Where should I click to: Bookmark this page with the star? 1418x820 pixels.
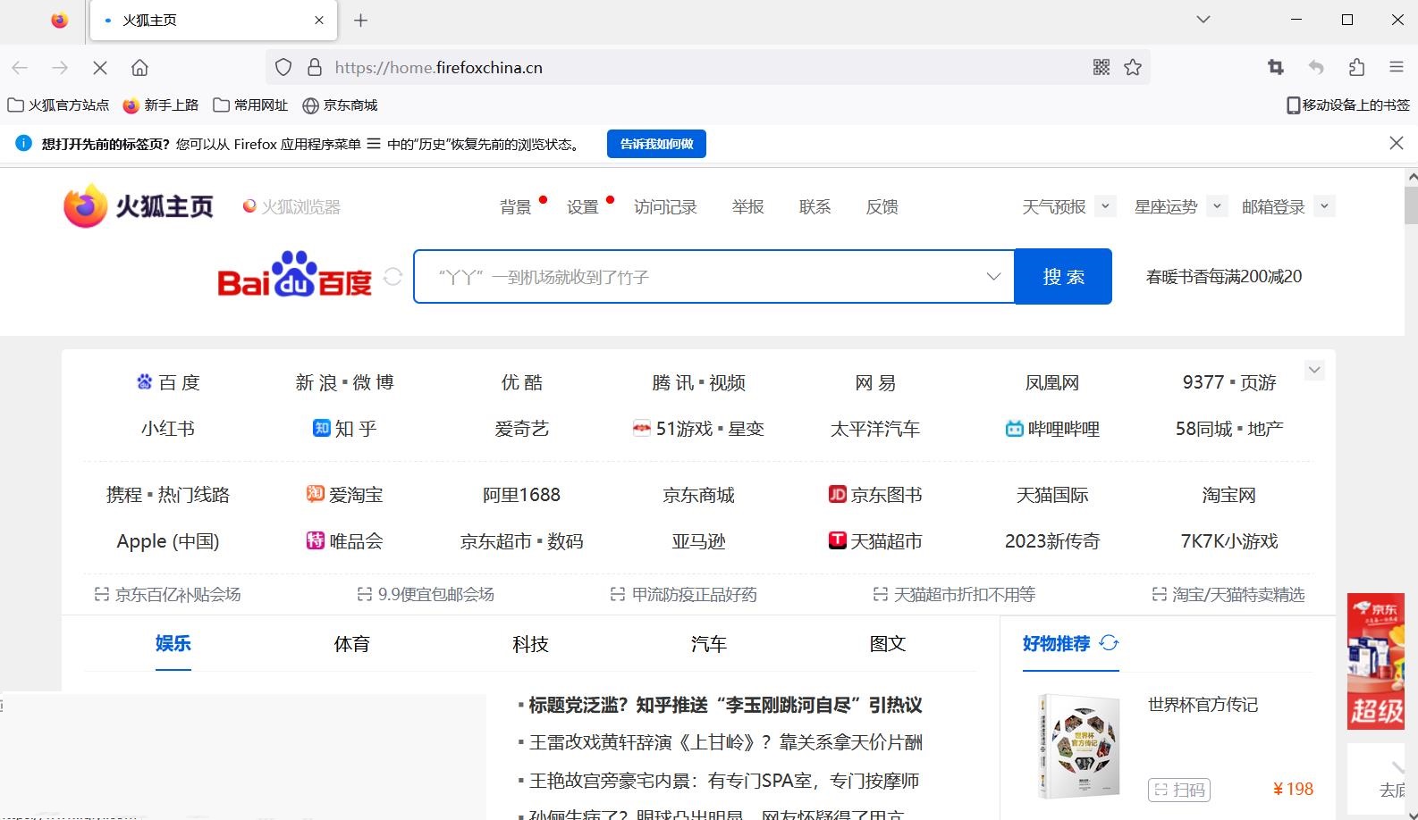1133,68
